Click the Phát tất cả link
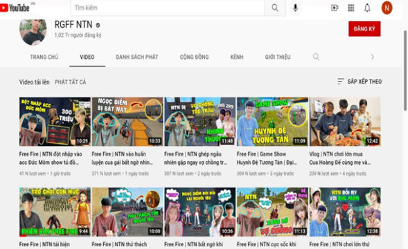Image resolution: width=408 pixels, height=249 pixels. pyautogui.click(x=70, y=82)
